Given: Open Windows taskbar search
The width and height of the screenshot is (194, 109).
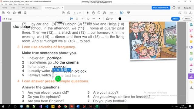Looking at the screenshot, I should (x=9, y=106).
